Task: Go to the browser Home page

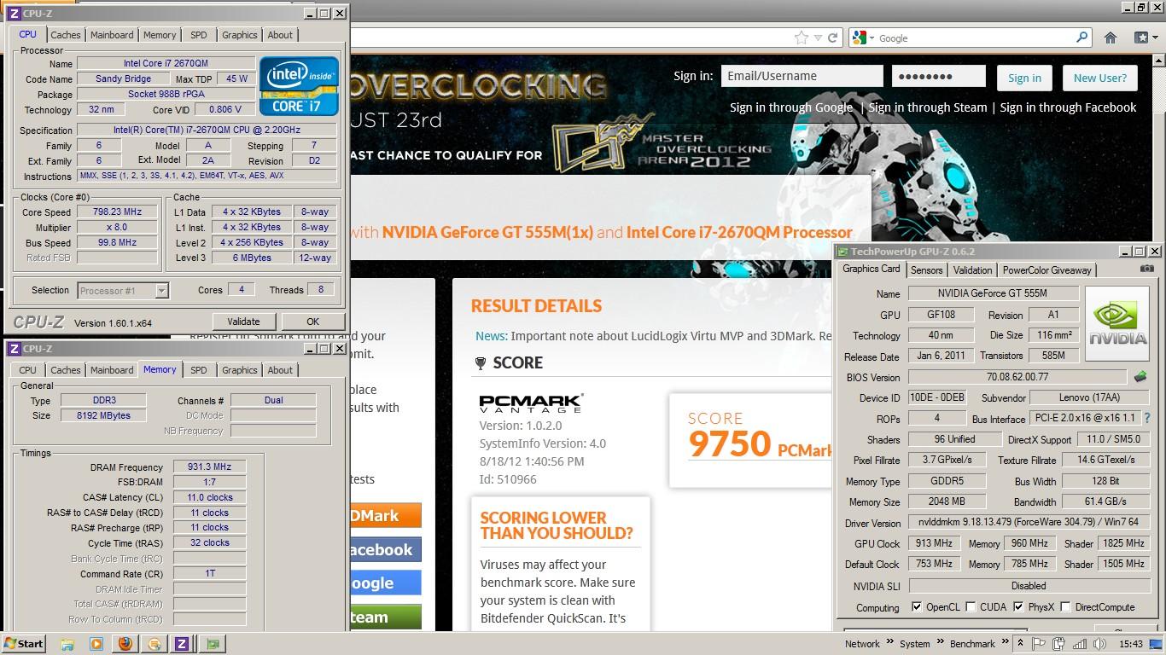Action: (x=1111, y=38)
